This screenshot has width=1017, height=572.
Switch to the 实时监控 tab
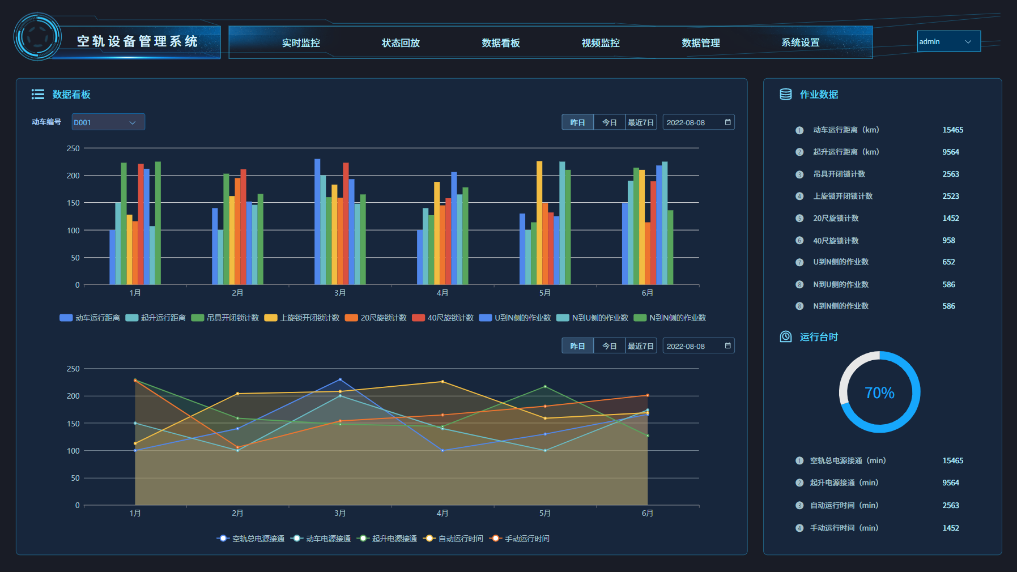[x=301, y=43]
